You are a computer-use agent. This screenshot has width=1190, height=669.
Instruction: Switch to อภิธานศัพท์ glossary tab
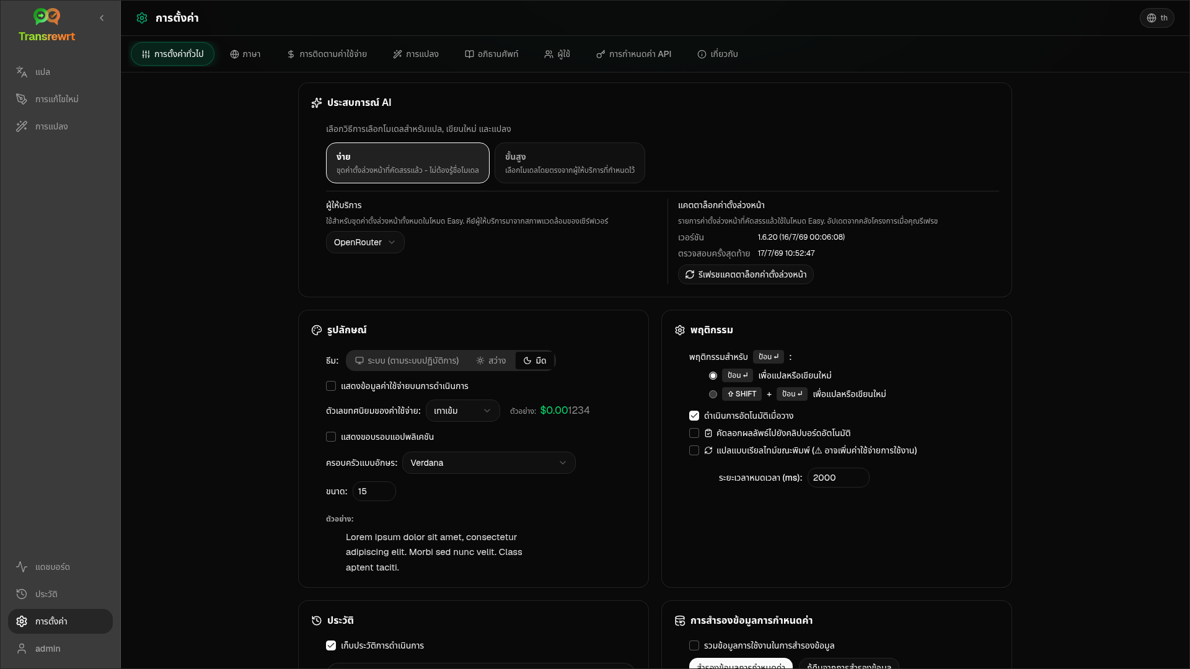[x=491, y=54]
